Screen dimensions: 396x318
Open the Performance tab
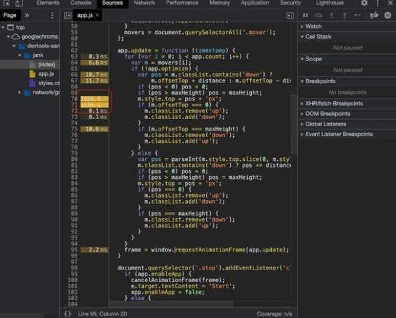pyautogui.click(x=182, y=3)
